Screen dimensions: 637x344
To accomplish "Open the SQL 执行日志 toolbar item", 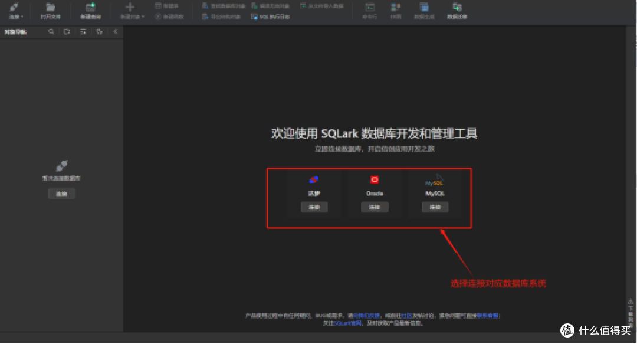I will (x=270, y=17).
